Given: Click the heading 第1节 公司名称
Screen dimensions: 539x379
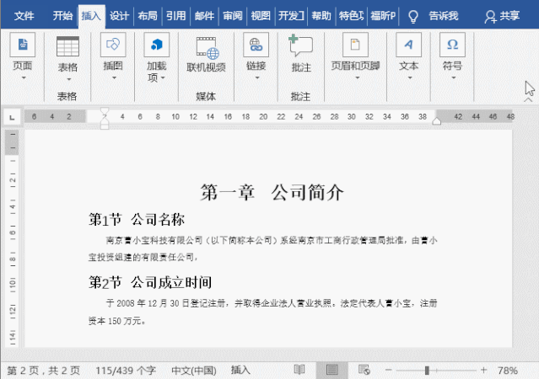Looking at the screenshot, I should [x=137, y=220].
